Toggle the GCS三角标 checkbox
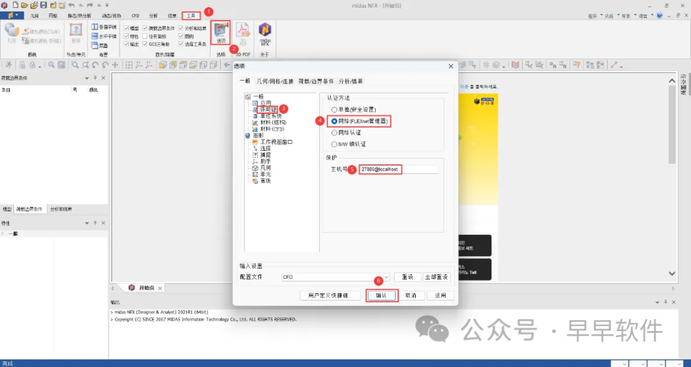This screenshot has width=691, height=367. tap(145, 44)
